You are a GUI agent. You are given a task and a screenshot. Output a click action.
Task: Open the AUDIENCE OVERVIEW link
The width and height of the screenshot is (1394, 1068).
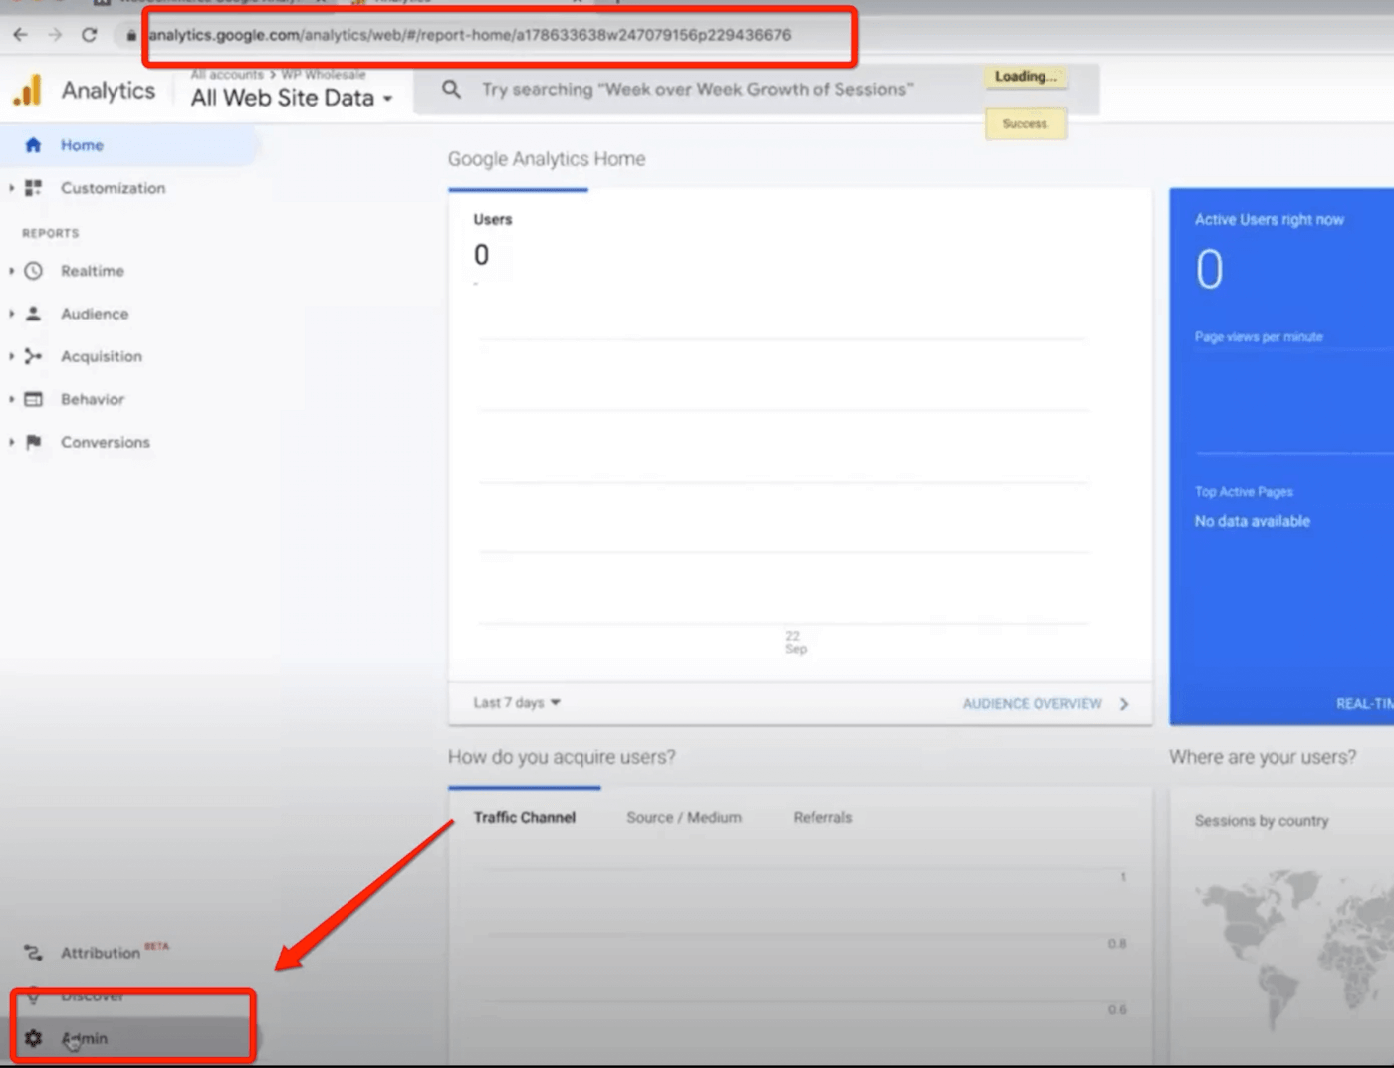coord(1033,704)
